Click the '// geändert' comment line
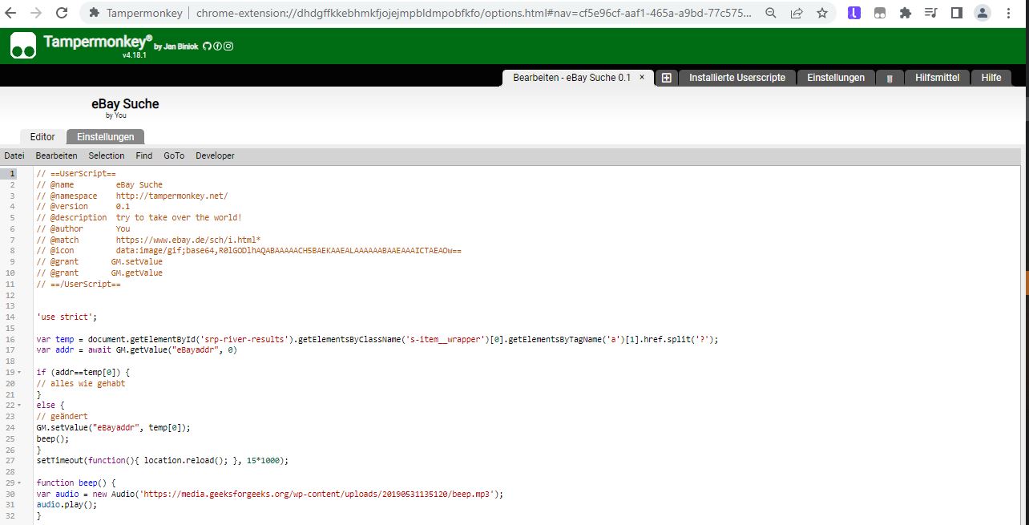Image resolution: width=1029 pixels, height=525 pixels. point(63,417)
